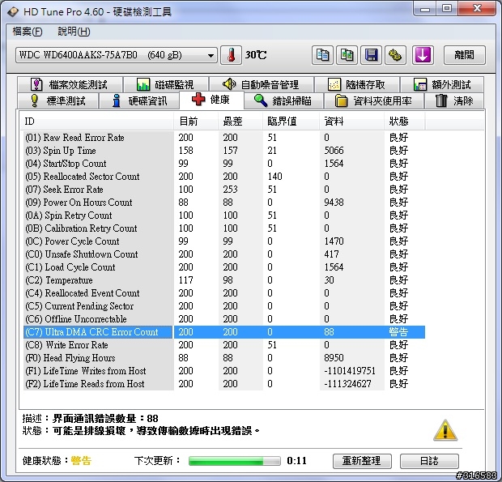Click the 日誌 log button
The width and height of the screenshot is (502, 482).
pyautogui.click(x=429, y=461)
